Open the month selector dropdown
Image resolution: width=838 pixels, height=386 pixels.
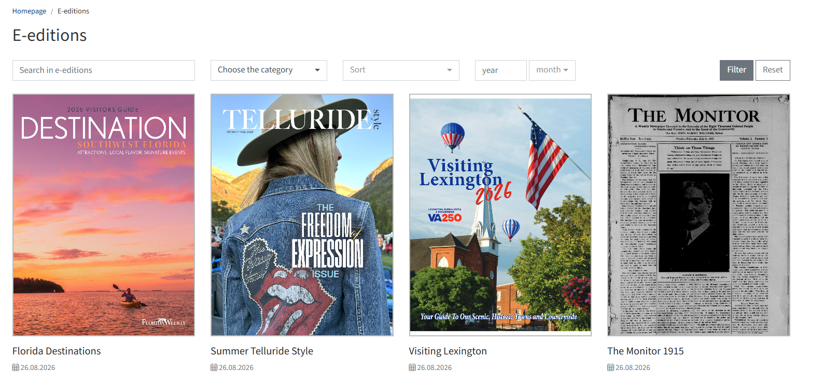pos(552,70)
